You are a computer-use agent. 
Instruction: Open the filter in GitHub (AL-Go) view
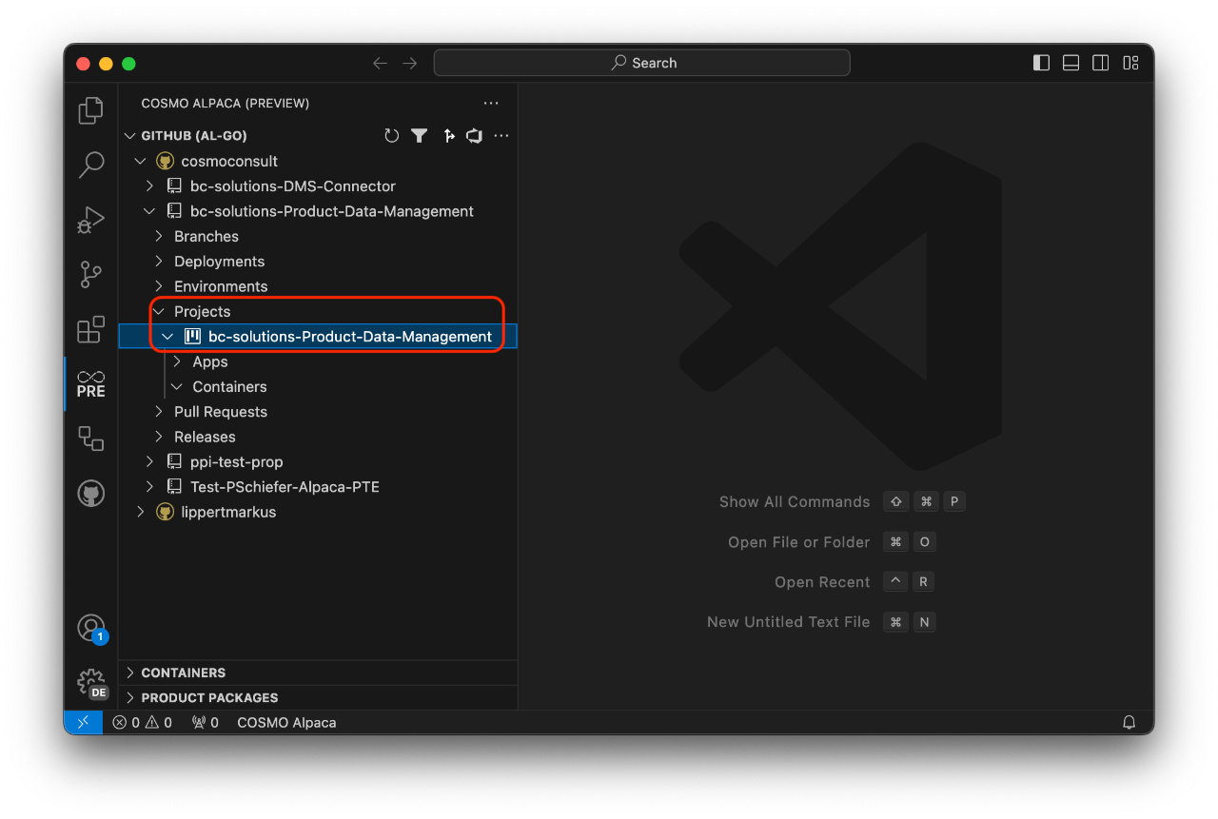(420, 135)
